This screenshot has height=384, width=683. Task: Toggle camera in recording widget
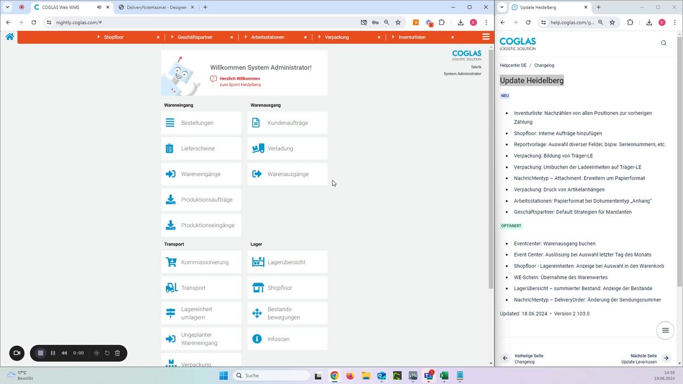point(17,353)
